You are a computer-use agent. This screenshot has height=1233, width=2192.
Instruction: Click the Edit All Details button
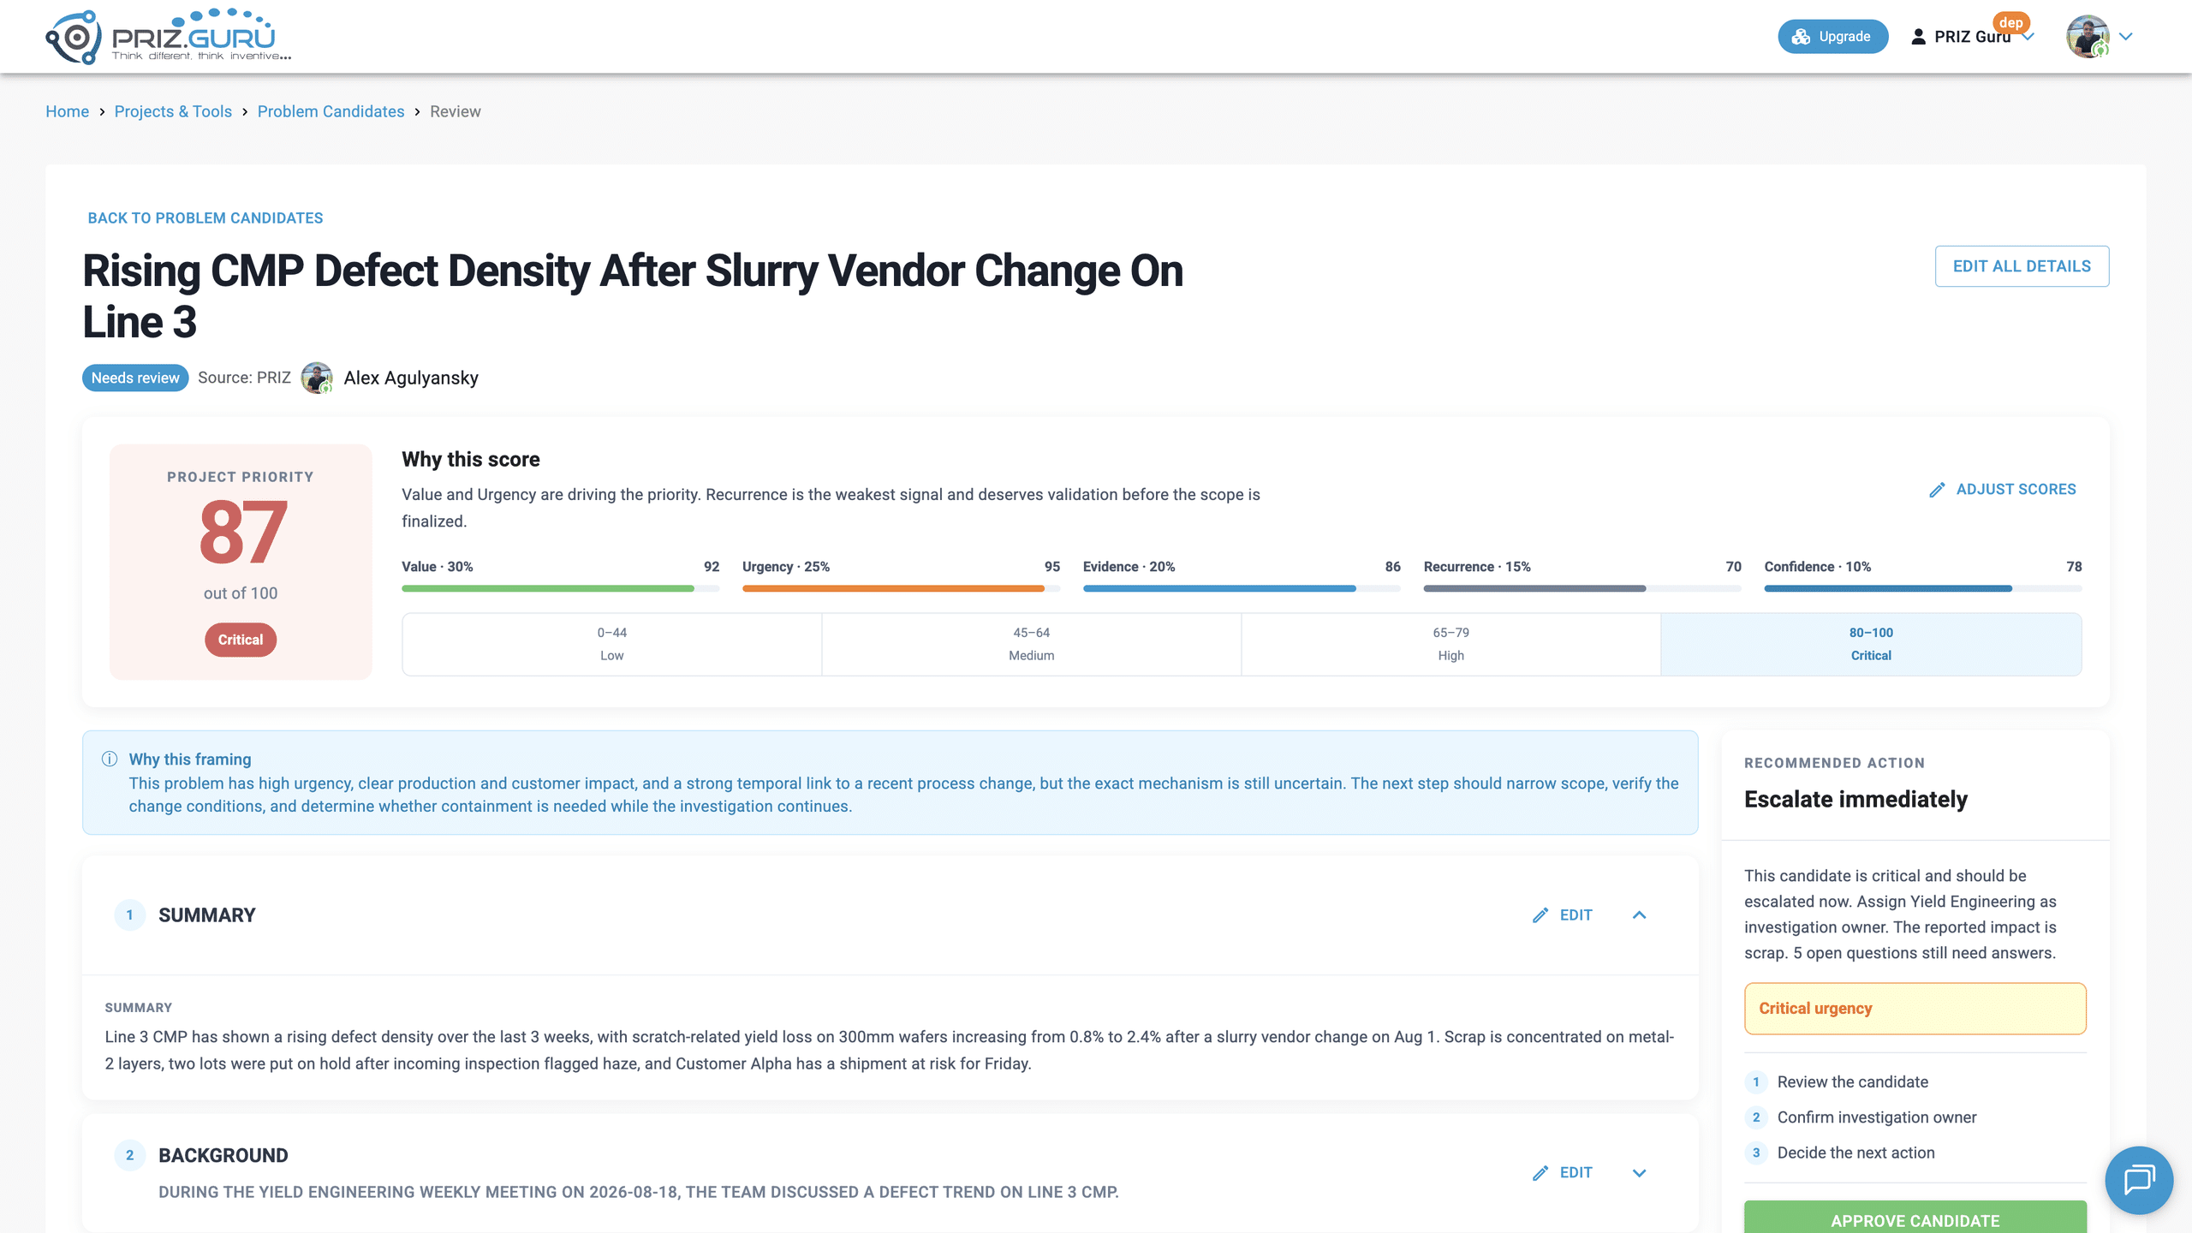click(x=2022, y=266)
